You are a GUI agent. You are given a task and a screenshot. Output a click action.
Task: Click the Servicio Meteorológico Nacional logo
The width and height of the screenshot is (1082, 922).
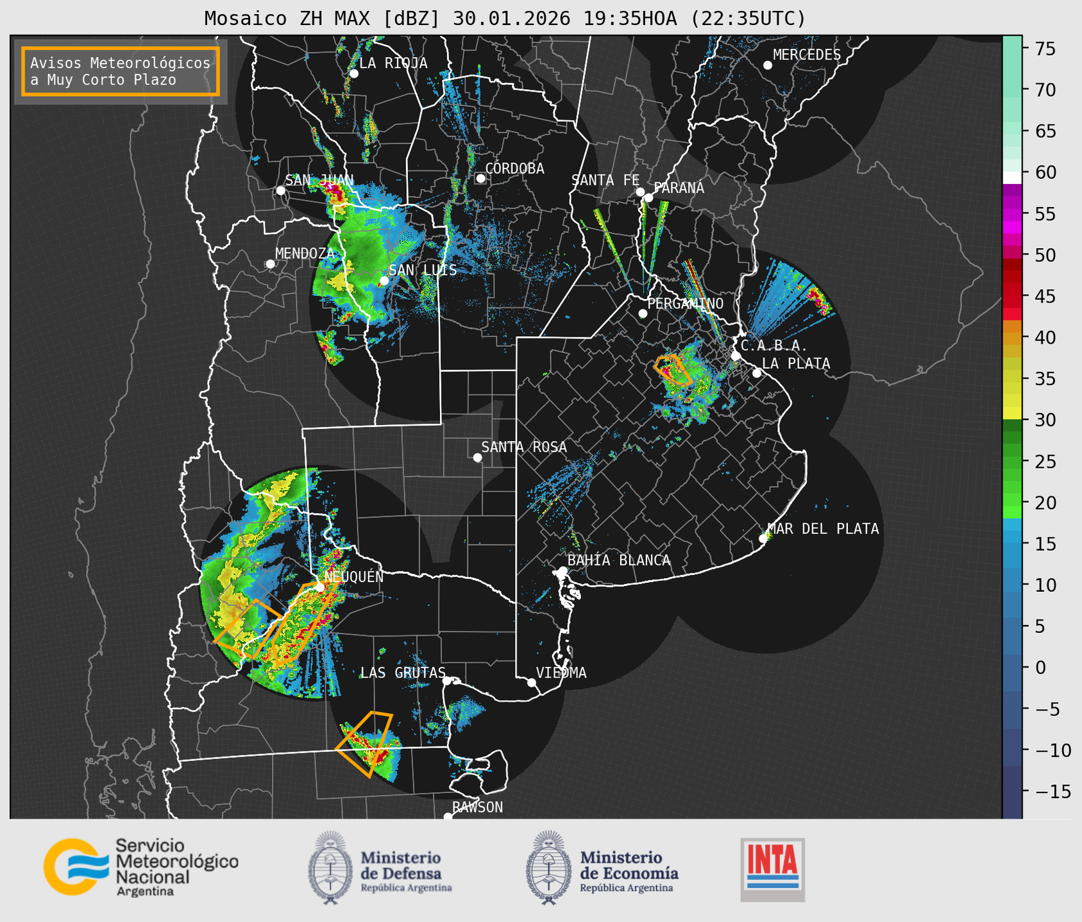click(x=141, y=867)
